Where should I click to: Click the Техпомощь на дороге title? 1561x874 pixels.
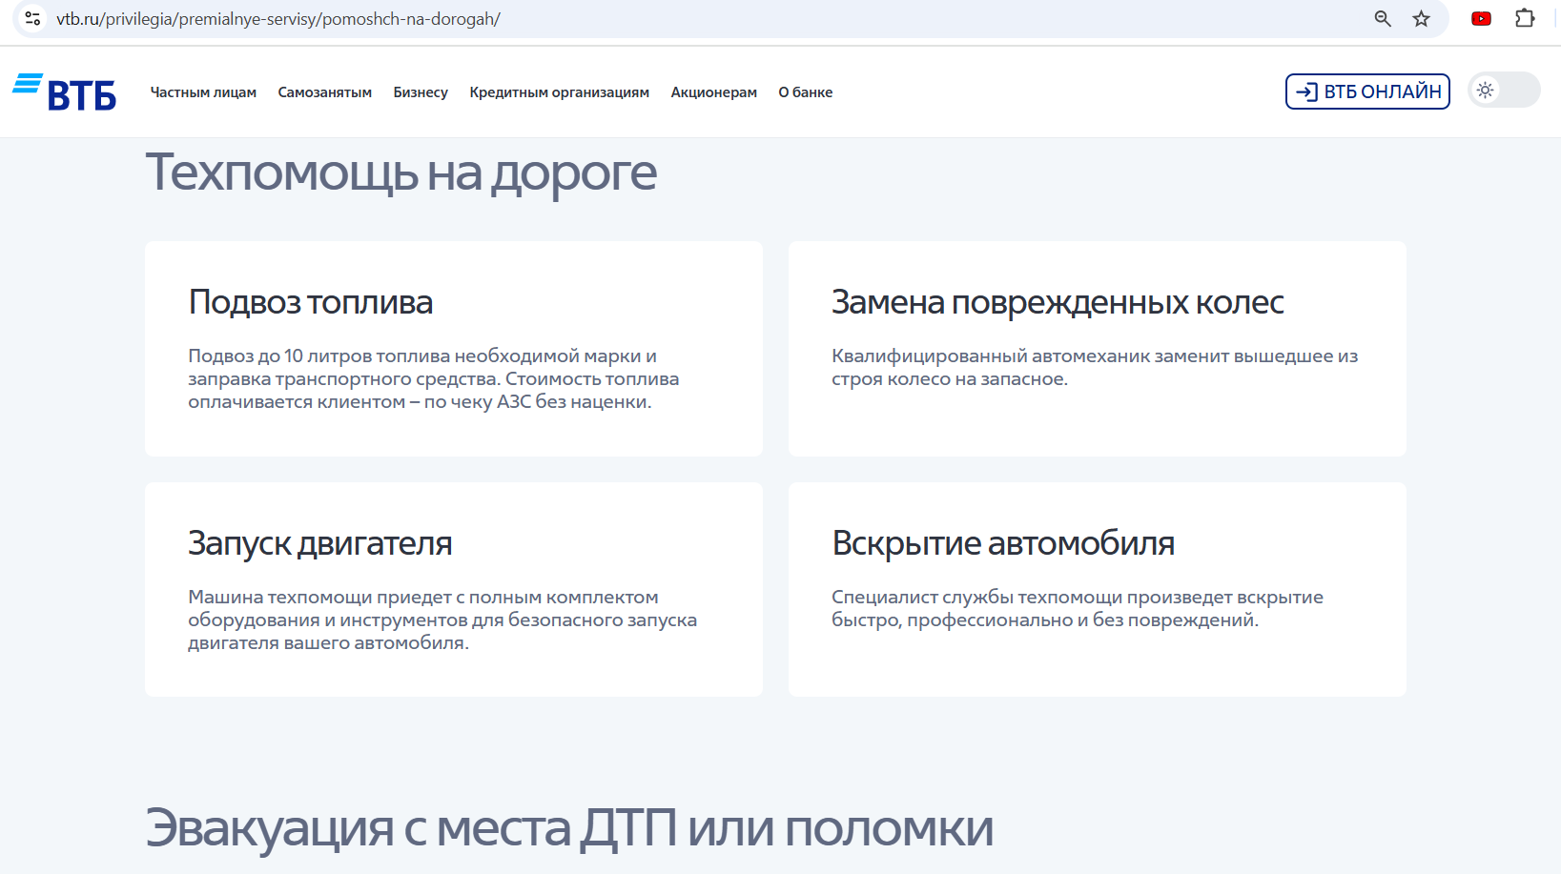401,173
